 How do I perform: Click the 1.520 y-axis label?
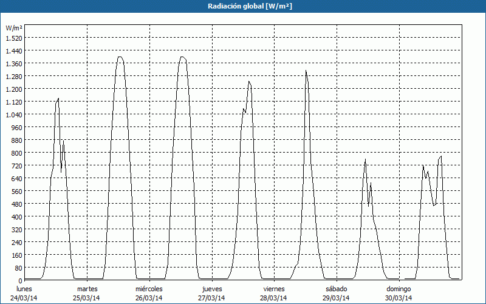[13, 38]
